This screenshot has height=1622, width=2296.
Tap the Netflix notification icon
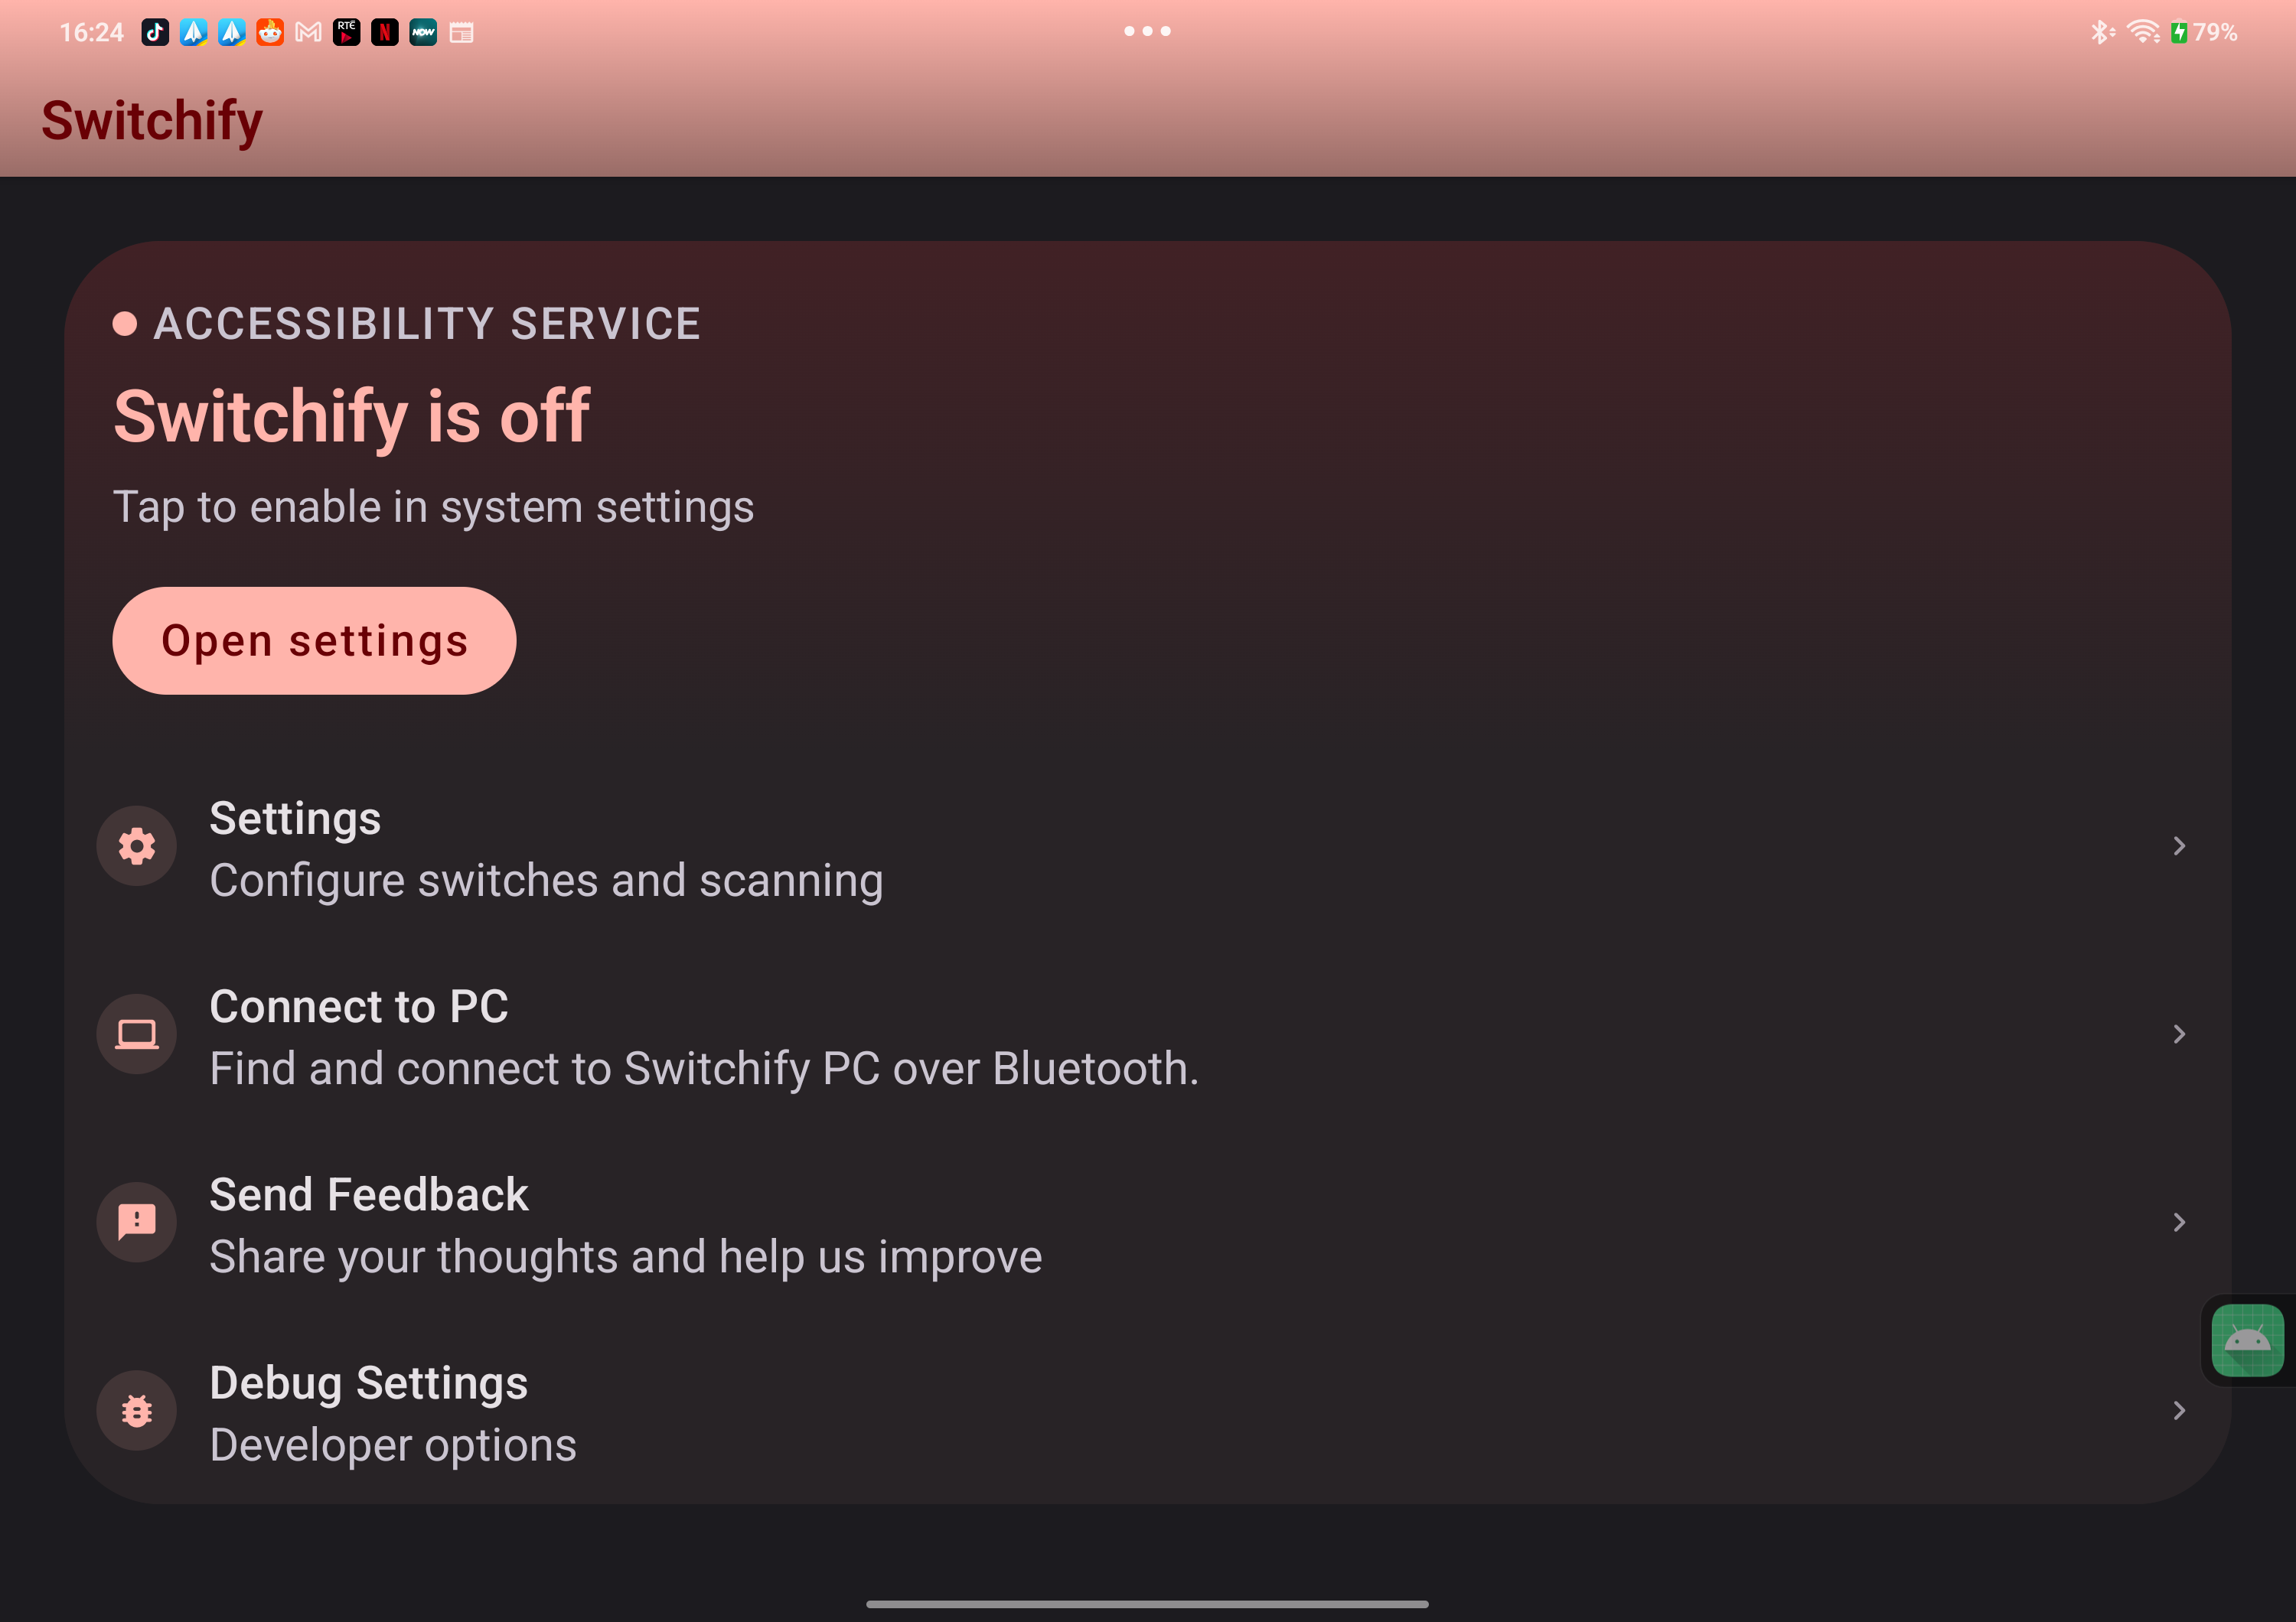tap(385, 32)
